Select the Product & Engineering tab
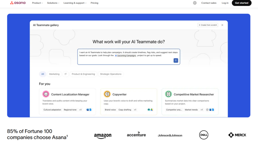 coord(83,74)
